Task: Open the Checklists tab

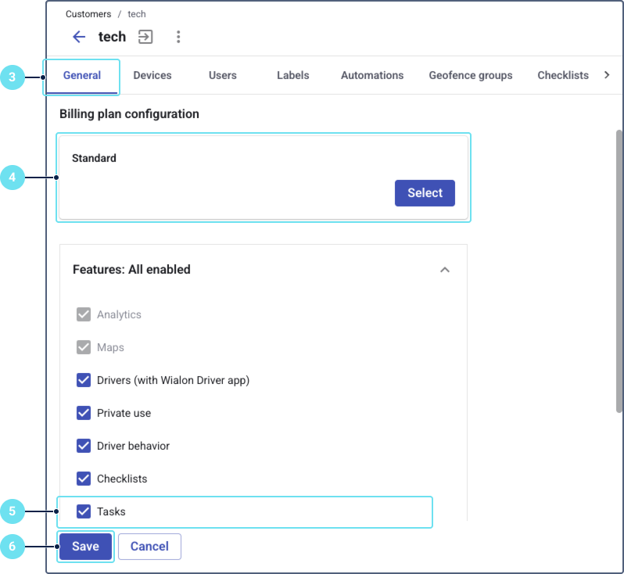Action: tap(563, 76)
